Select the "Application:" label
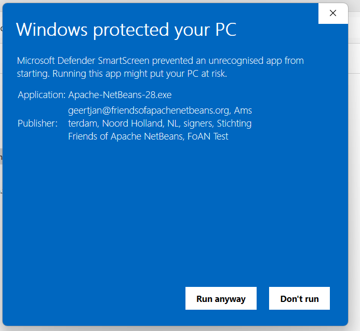Image resolution: width=360 pixels, height=331 pixels. point(42,95)
